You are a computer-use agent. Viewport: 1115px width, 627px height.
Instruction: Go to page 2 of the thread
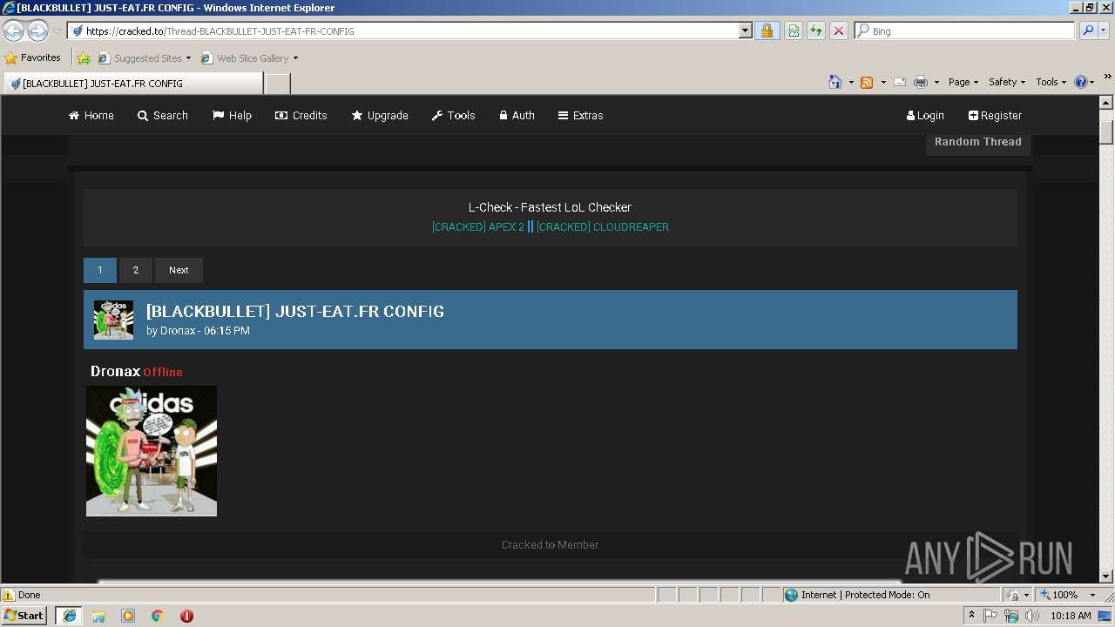[x=136, y=270]
